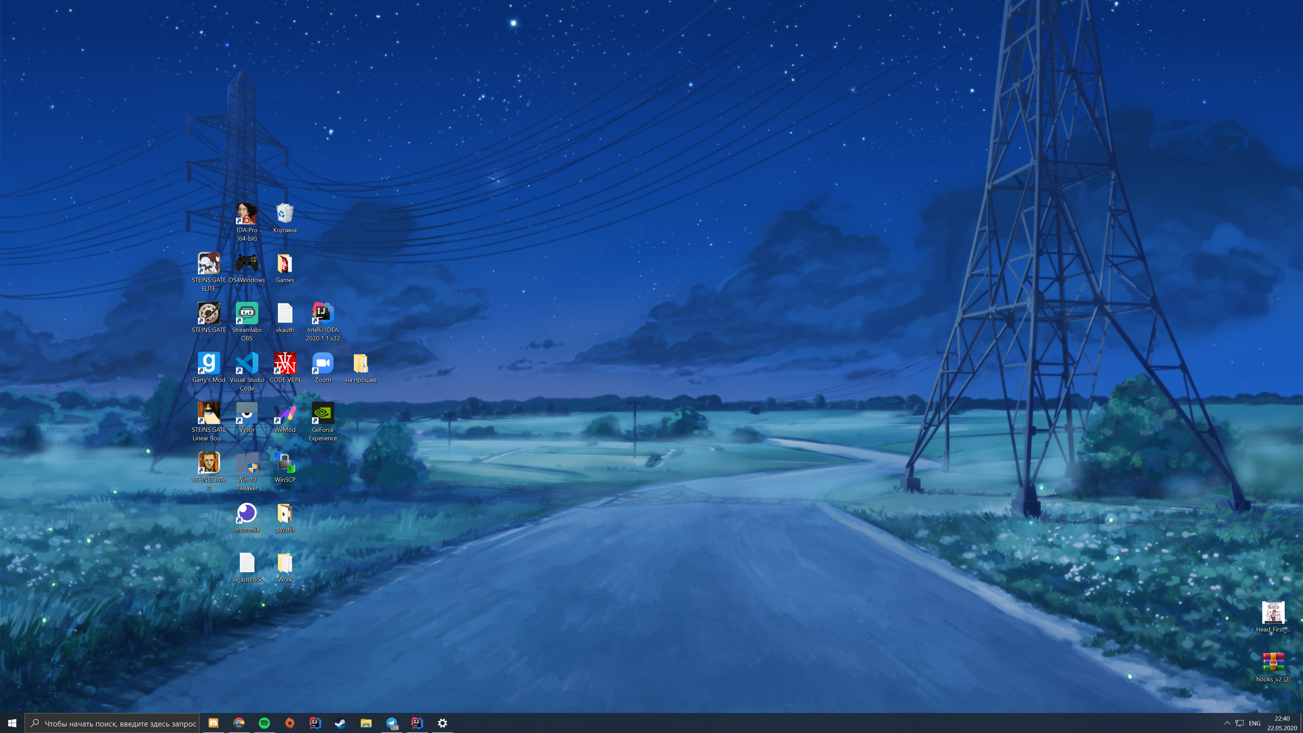This screenshot has width=1303, height=733.
Task: Select the WeMod desktop shortcut
Action: point(285,418)
